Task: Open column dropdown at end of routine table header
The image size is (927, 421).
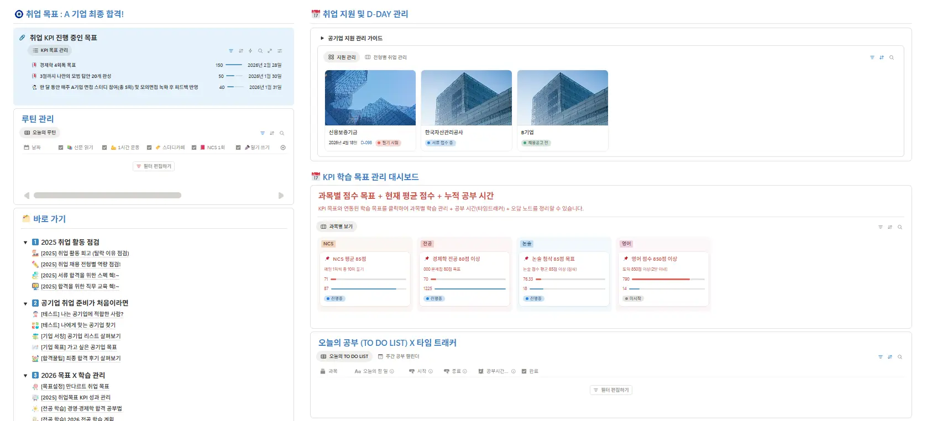Action: coord(283,148)
